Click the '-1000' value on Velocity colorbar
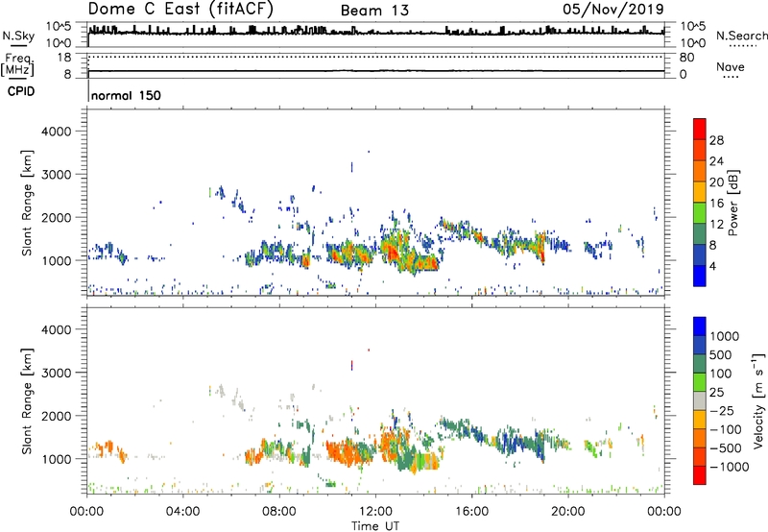 tap(730, 467)
